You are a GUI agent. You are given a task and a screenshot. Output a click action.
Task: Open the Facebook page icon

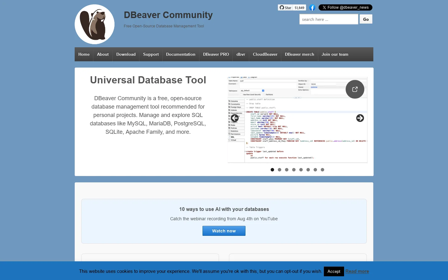pyautogui.click(x=312, y=8)
